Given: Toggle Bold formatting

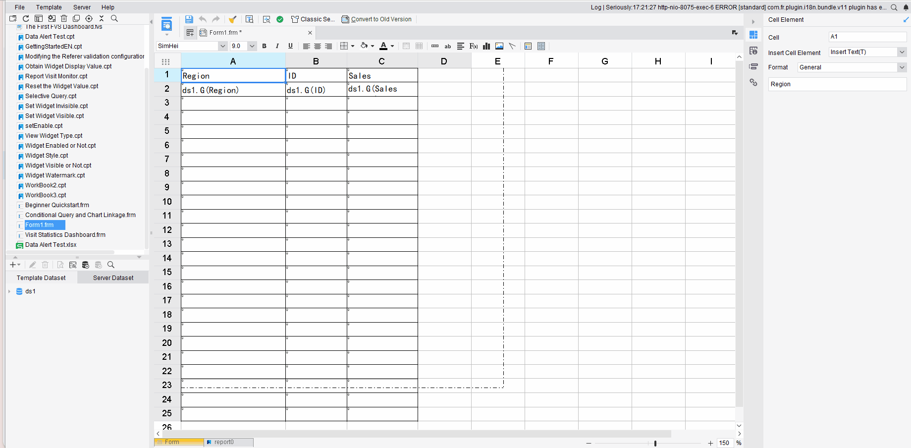Looking at the screenshot, I should coord(265,46).
